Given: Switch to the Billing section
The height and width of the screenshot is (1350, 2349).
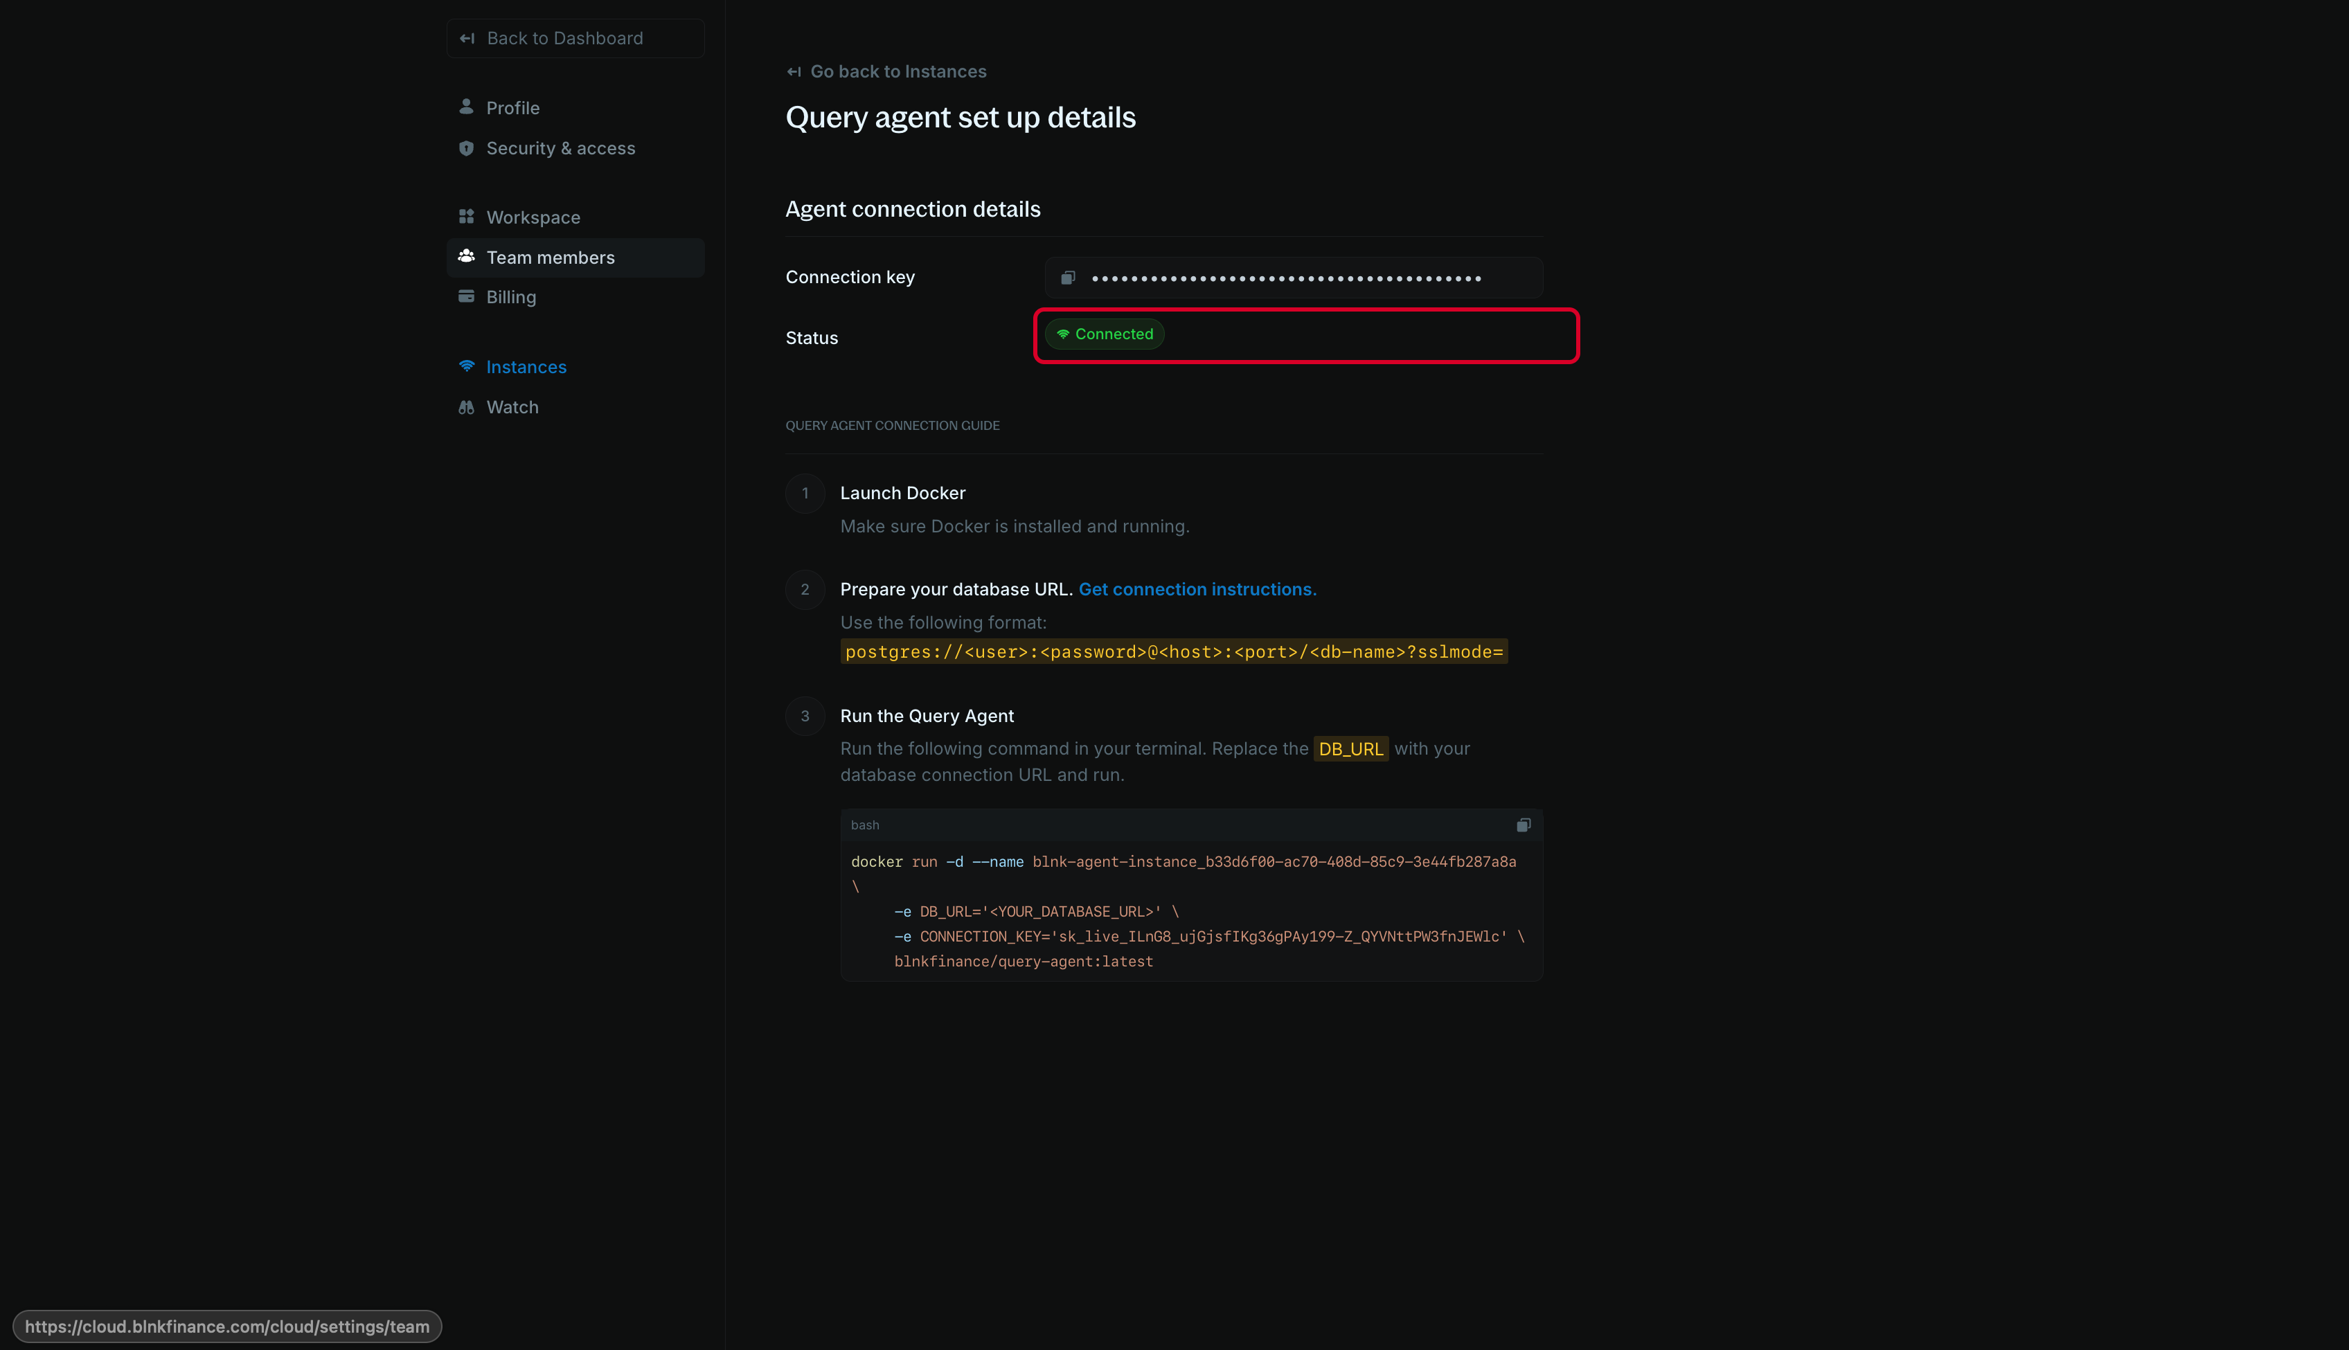Looking at the screenshot, I should [510, 296].
